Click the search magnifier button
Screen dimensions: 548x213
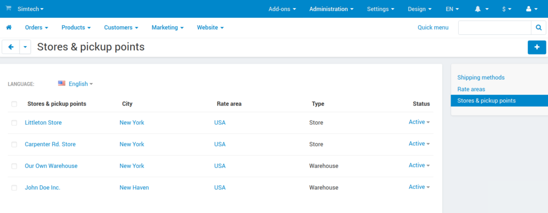pyautogui.click(x=538, y=28)
